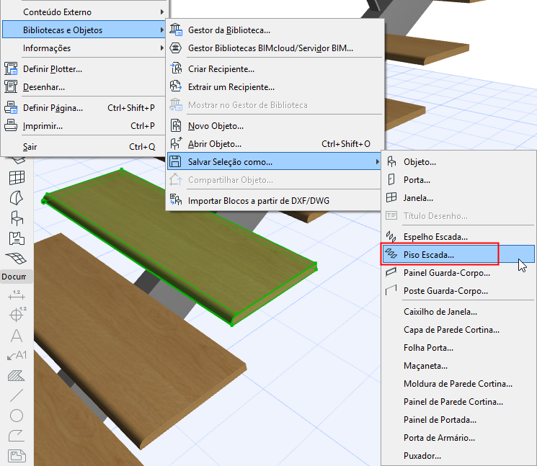The height and width of the screenshot is (466, 537).
Task: Choose Desenhar menu entry
Action: click(x=84, y=87)
